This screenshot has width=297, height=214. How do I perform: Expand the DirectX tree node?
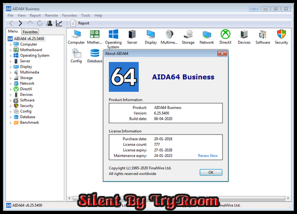click(10, 89)
